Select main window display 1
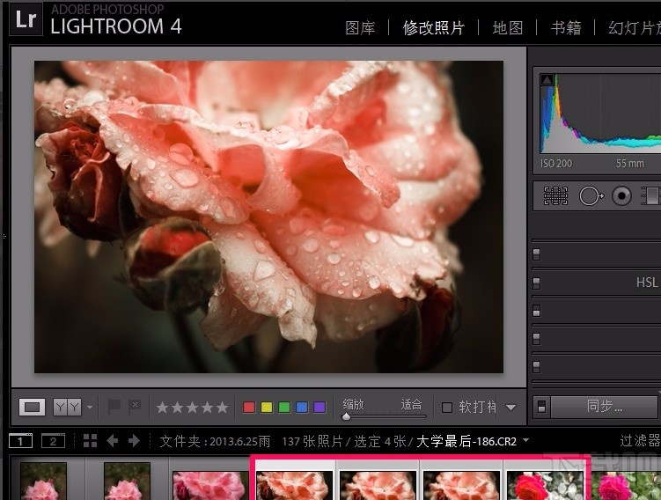This screenshot has height=500, width=661. (x=20, y=441)
